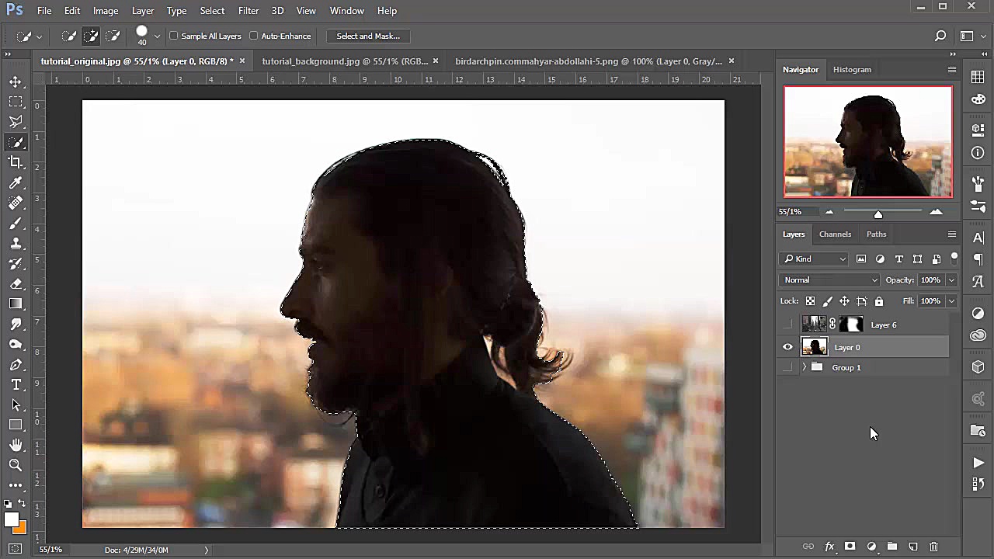This screenshot has width=994, height=559.
Task: Select the Hand tool
Action: 16,445
